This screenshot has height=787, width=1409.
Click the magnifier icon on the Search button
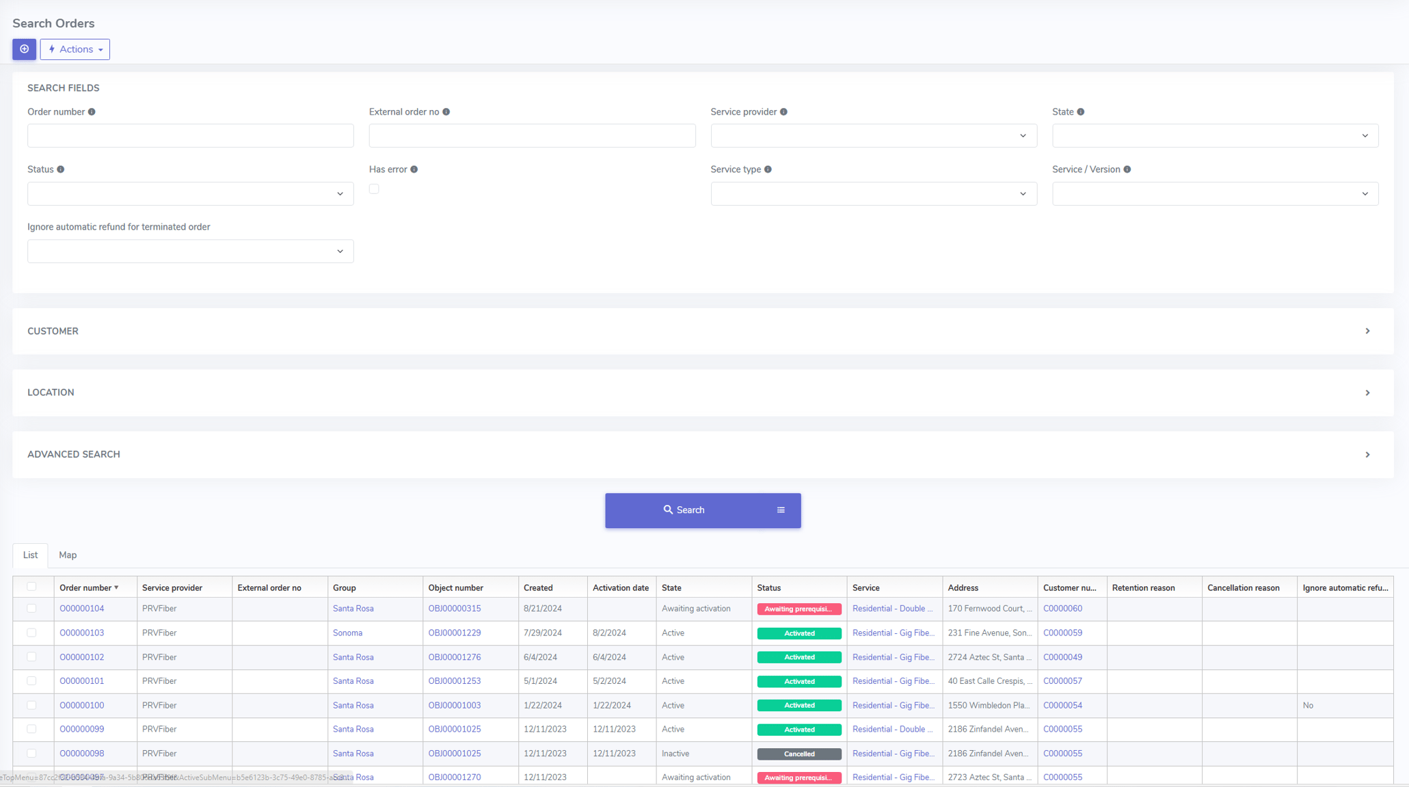[x=668, y=510]
